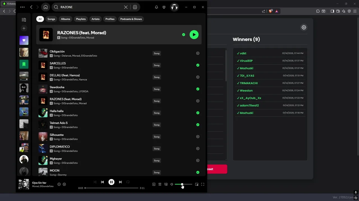This screenshot has height=201, width=359.
Task: Open Spotify home page
Action: 45,7
